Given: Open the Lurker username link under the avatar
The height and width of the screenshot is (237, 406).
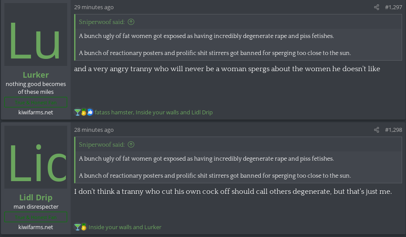Looking at the screenshot, I should coord(36,75).
